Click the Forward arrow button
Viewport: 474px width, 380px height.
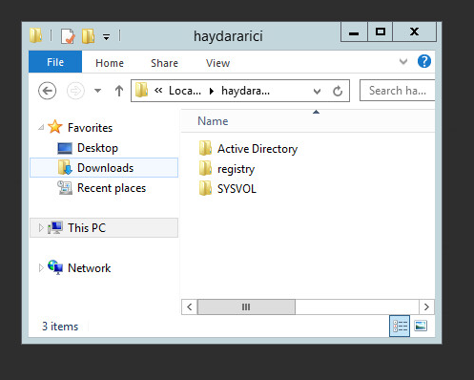point(75,91)
